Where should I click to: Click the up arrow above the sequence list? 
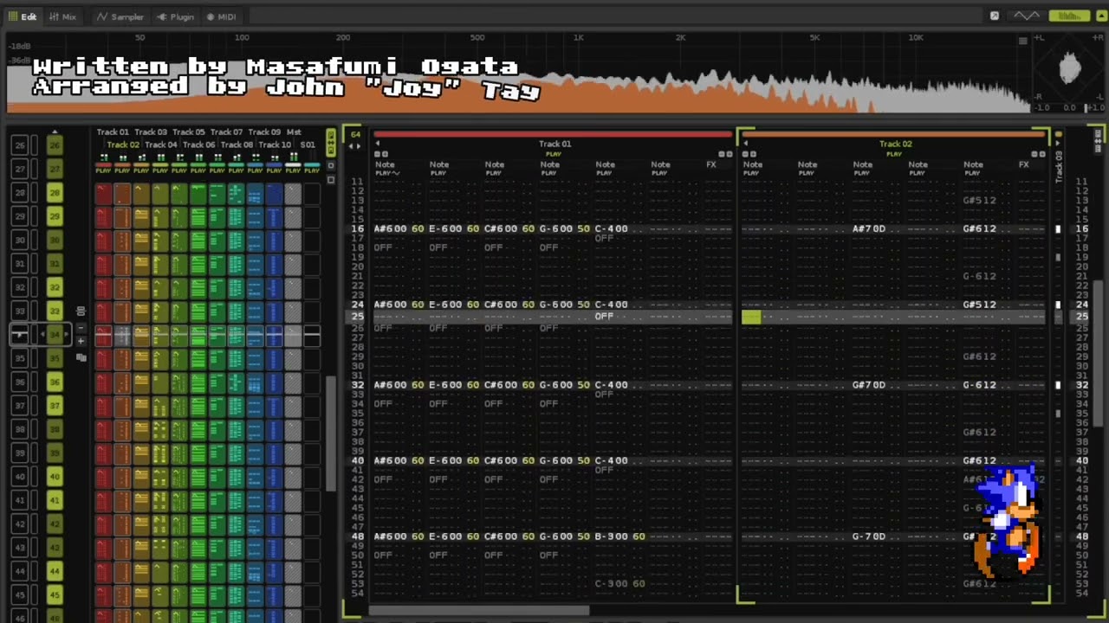click(55, 132)
